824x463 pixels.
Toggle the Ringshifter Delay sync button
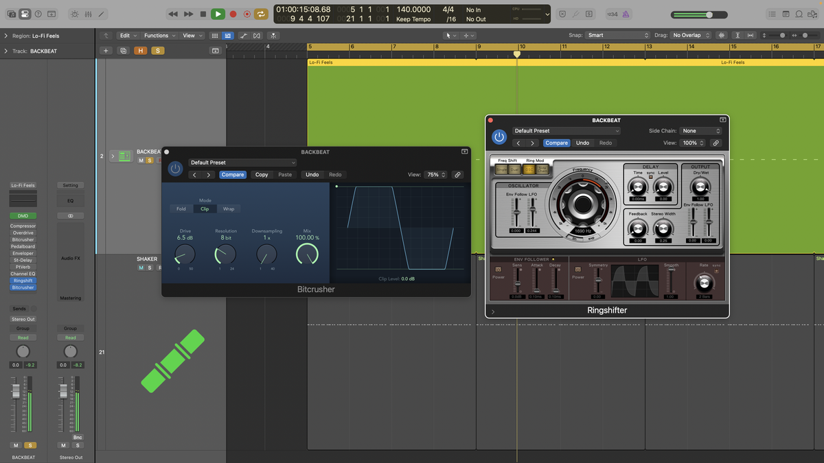650,177
